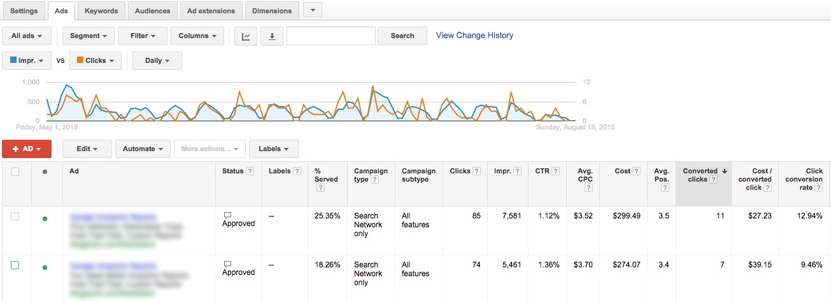Click the Status column help icon

coord(250,171)
